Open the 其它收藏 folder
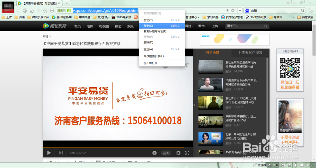Viewport: 316px width, 168px height. (x=305, y=17)
